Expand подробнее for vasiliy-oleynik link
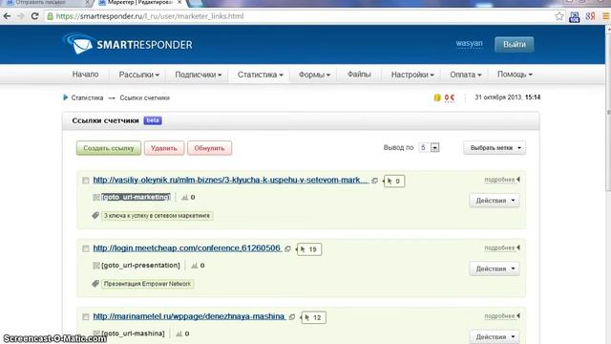This screenshot has height=344, width=611. click(502, 180)
